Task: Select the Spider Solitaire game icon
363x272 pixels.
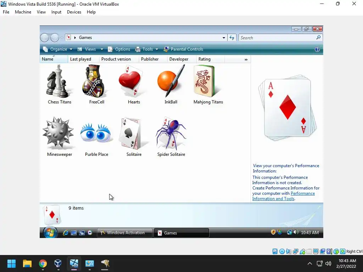Action: (x=171, y=133)
